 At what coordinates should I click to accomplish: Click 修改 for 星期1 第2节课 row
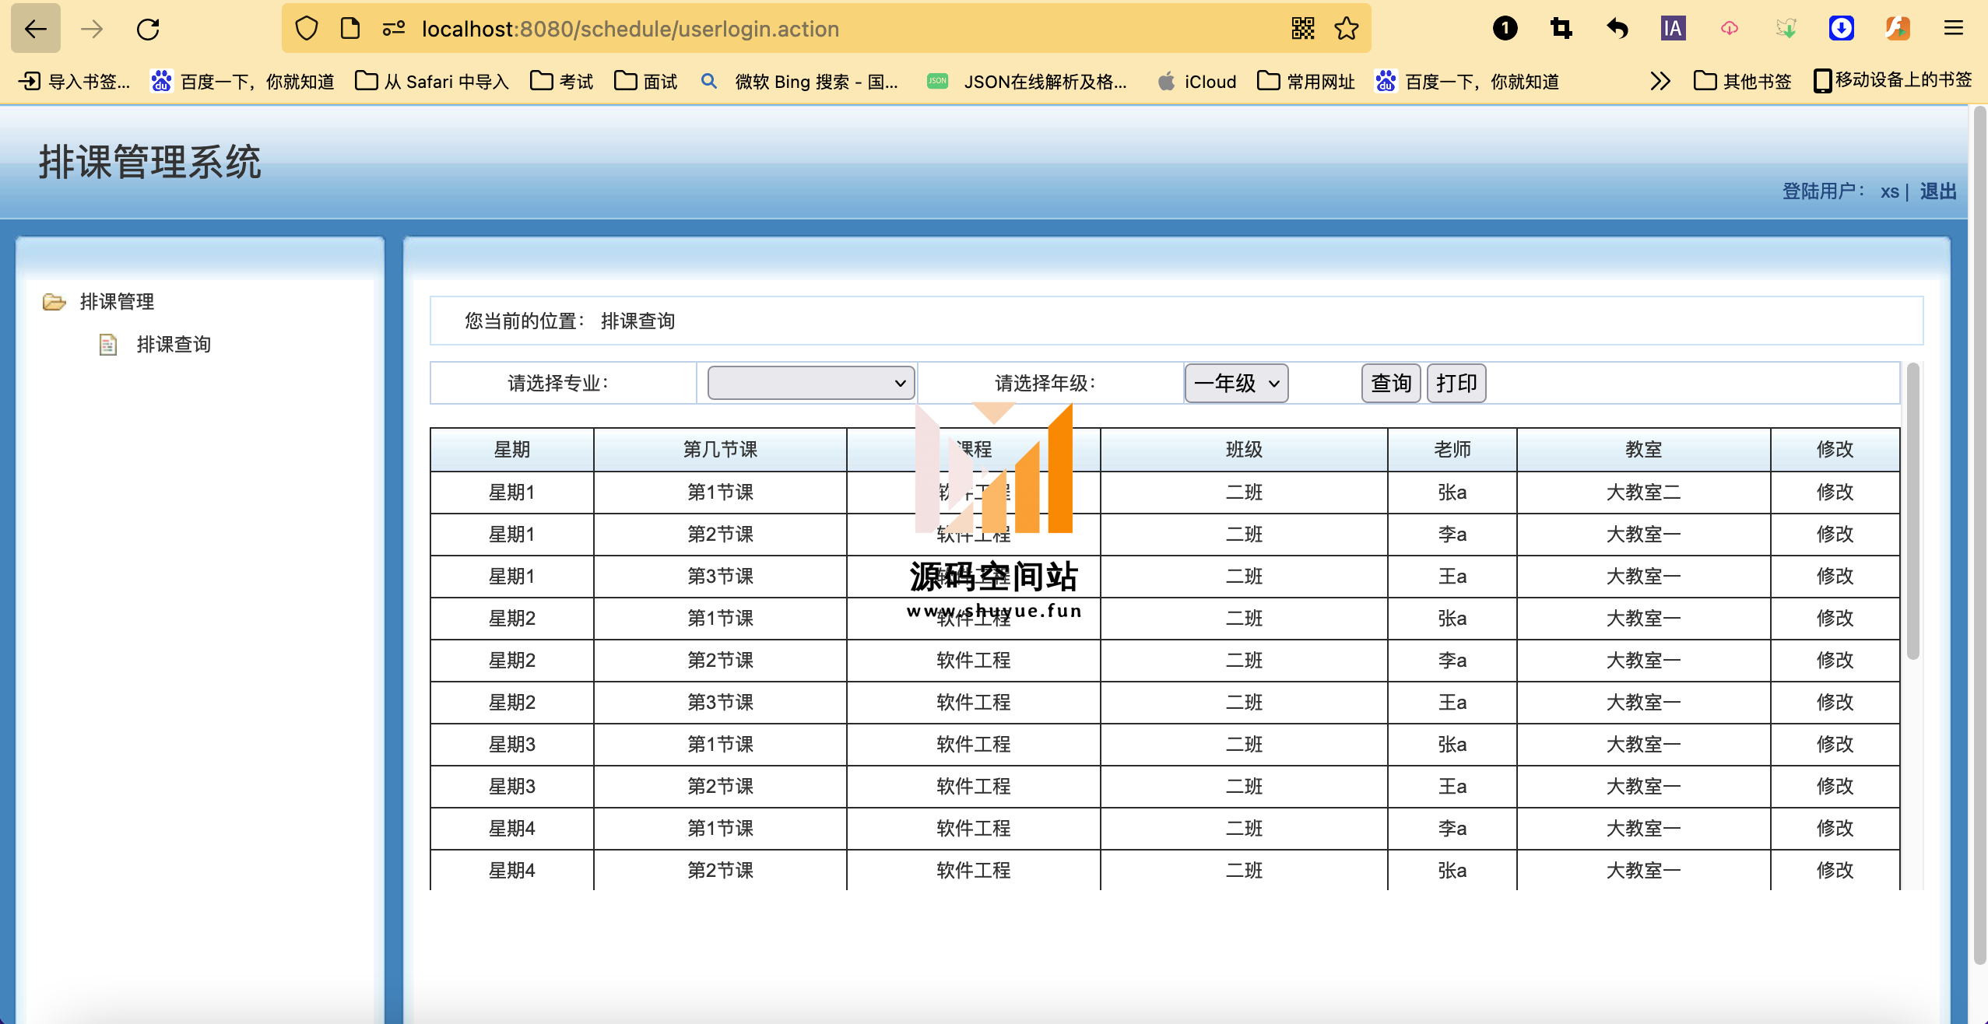(x=1835, y=535)
